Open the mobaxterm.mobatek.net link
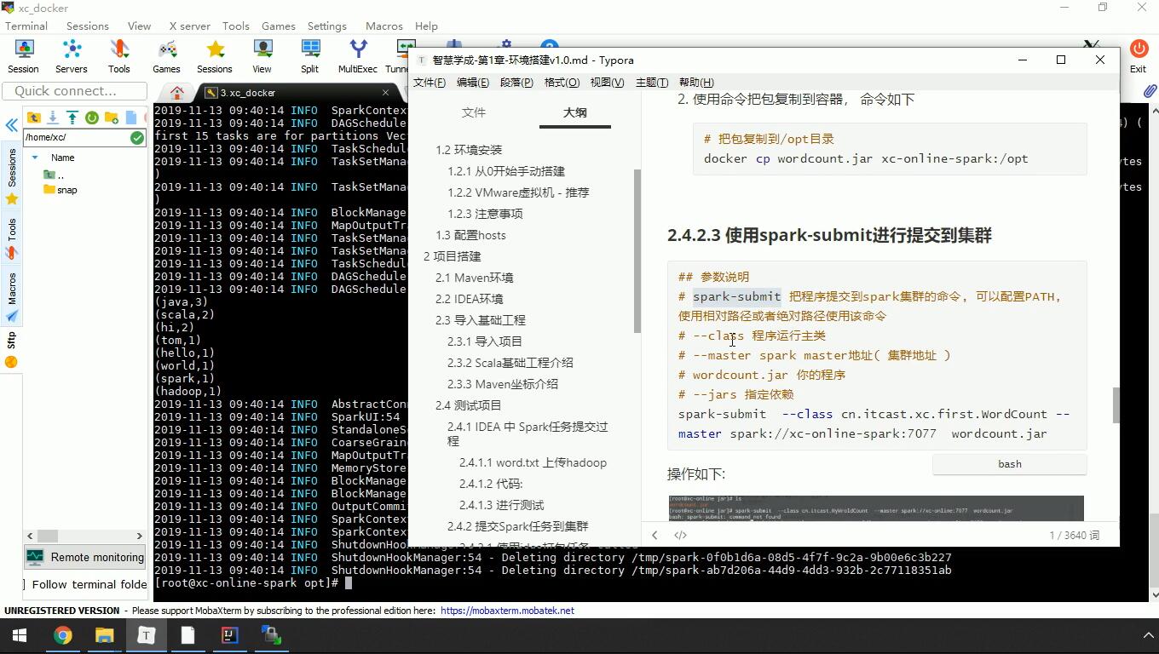This screenshot has width=1159, height=654. click(x=507, y=611)
